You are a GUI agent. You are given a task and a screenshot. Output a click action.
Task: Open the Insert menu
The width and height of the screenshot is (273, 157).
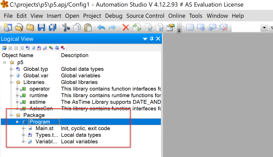54,16
